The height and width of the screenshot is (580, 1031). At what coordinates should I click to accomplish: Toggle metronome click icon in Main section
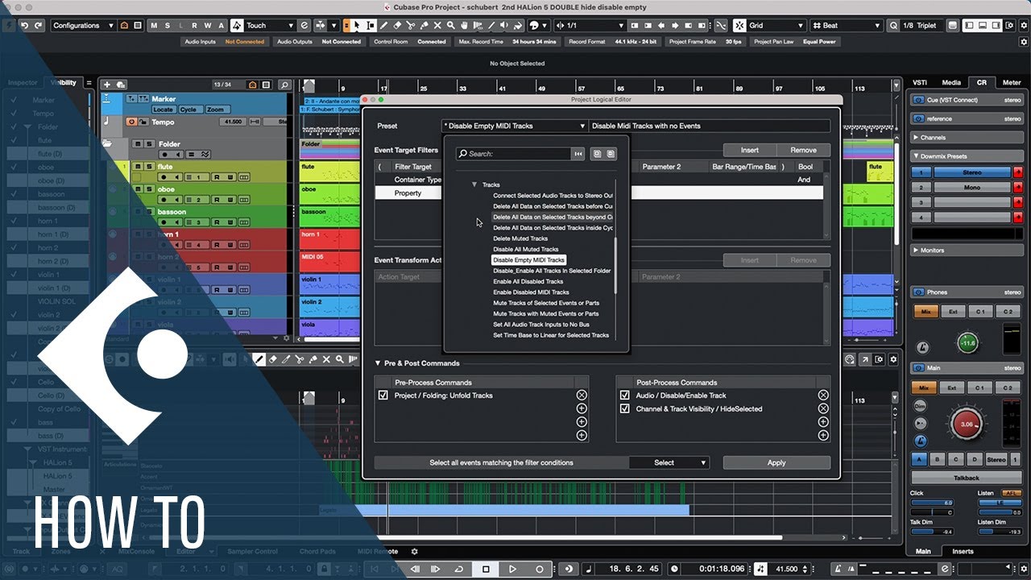[x=921, y=441]
